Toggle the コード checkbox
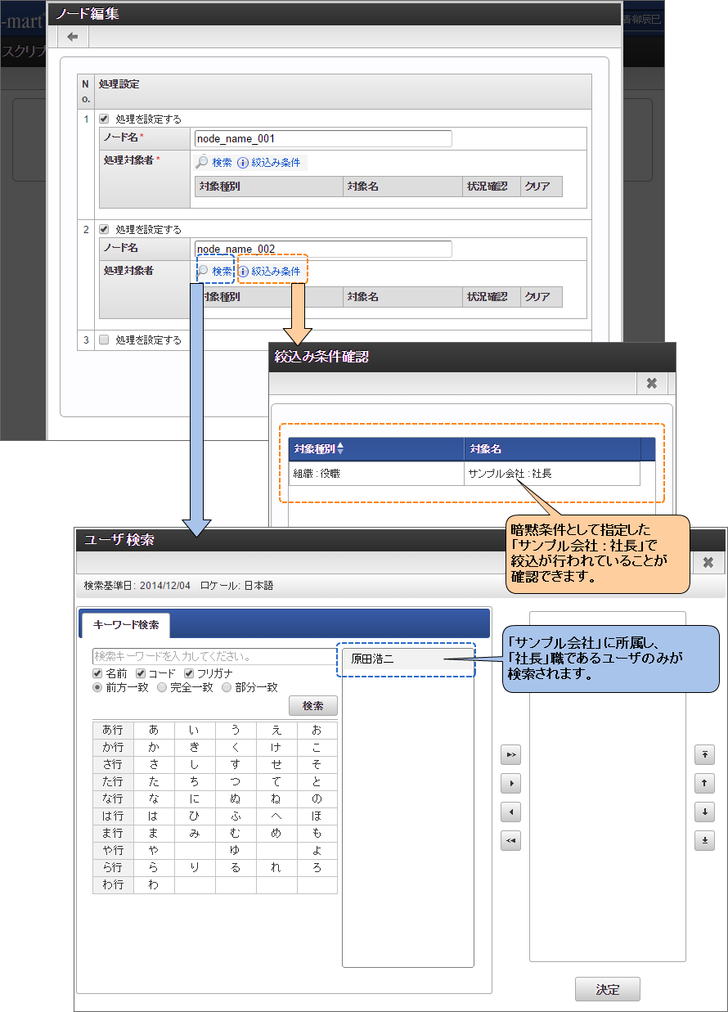The width and height of the screenshot is (728, 1012). [141, 673]
